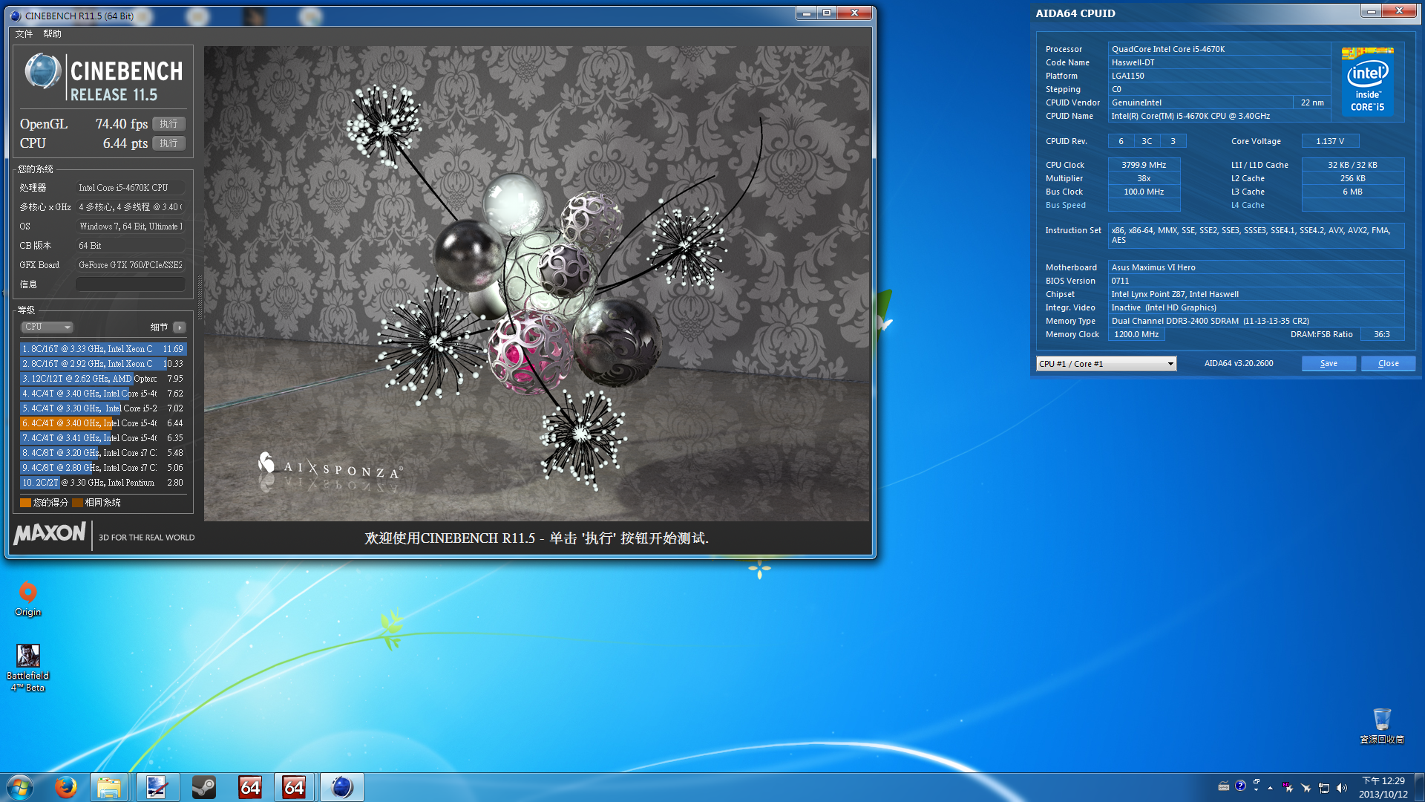Viewport: 1425px width, 802px height.
Task: Show hidden system tray icons
Action: [1270, 788]
